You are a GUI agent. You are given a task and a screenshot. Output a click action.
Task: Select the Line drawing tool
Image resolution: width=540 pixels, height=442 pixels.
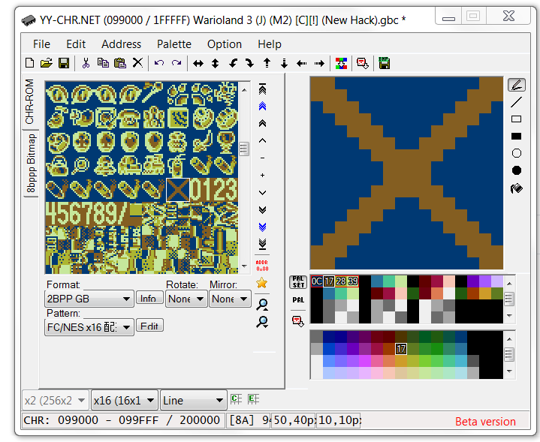click(516, 102)
